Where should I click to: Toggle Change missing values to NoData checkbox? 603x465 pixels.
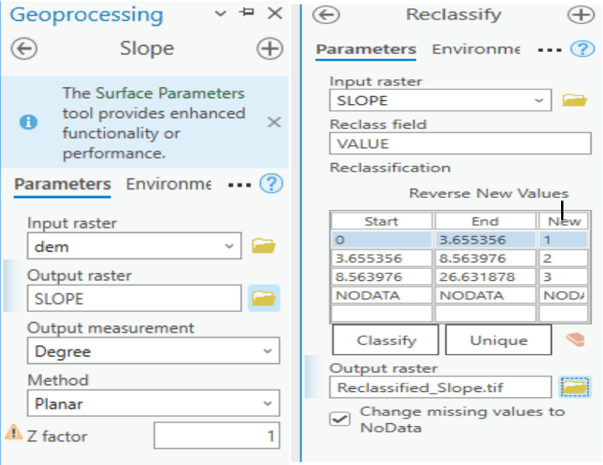point(340,418)
